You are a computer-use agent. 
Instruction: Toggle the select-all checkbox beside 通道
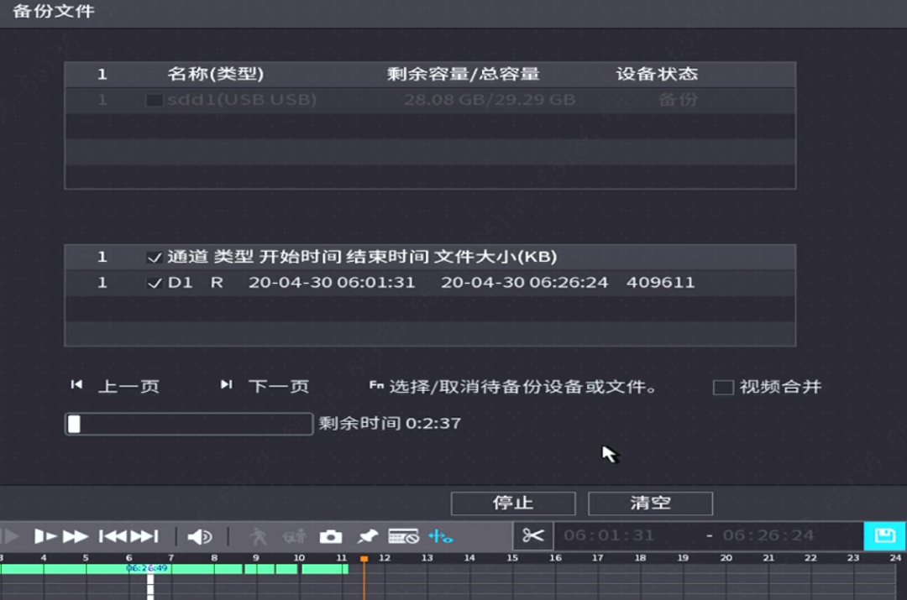(154, 258)
